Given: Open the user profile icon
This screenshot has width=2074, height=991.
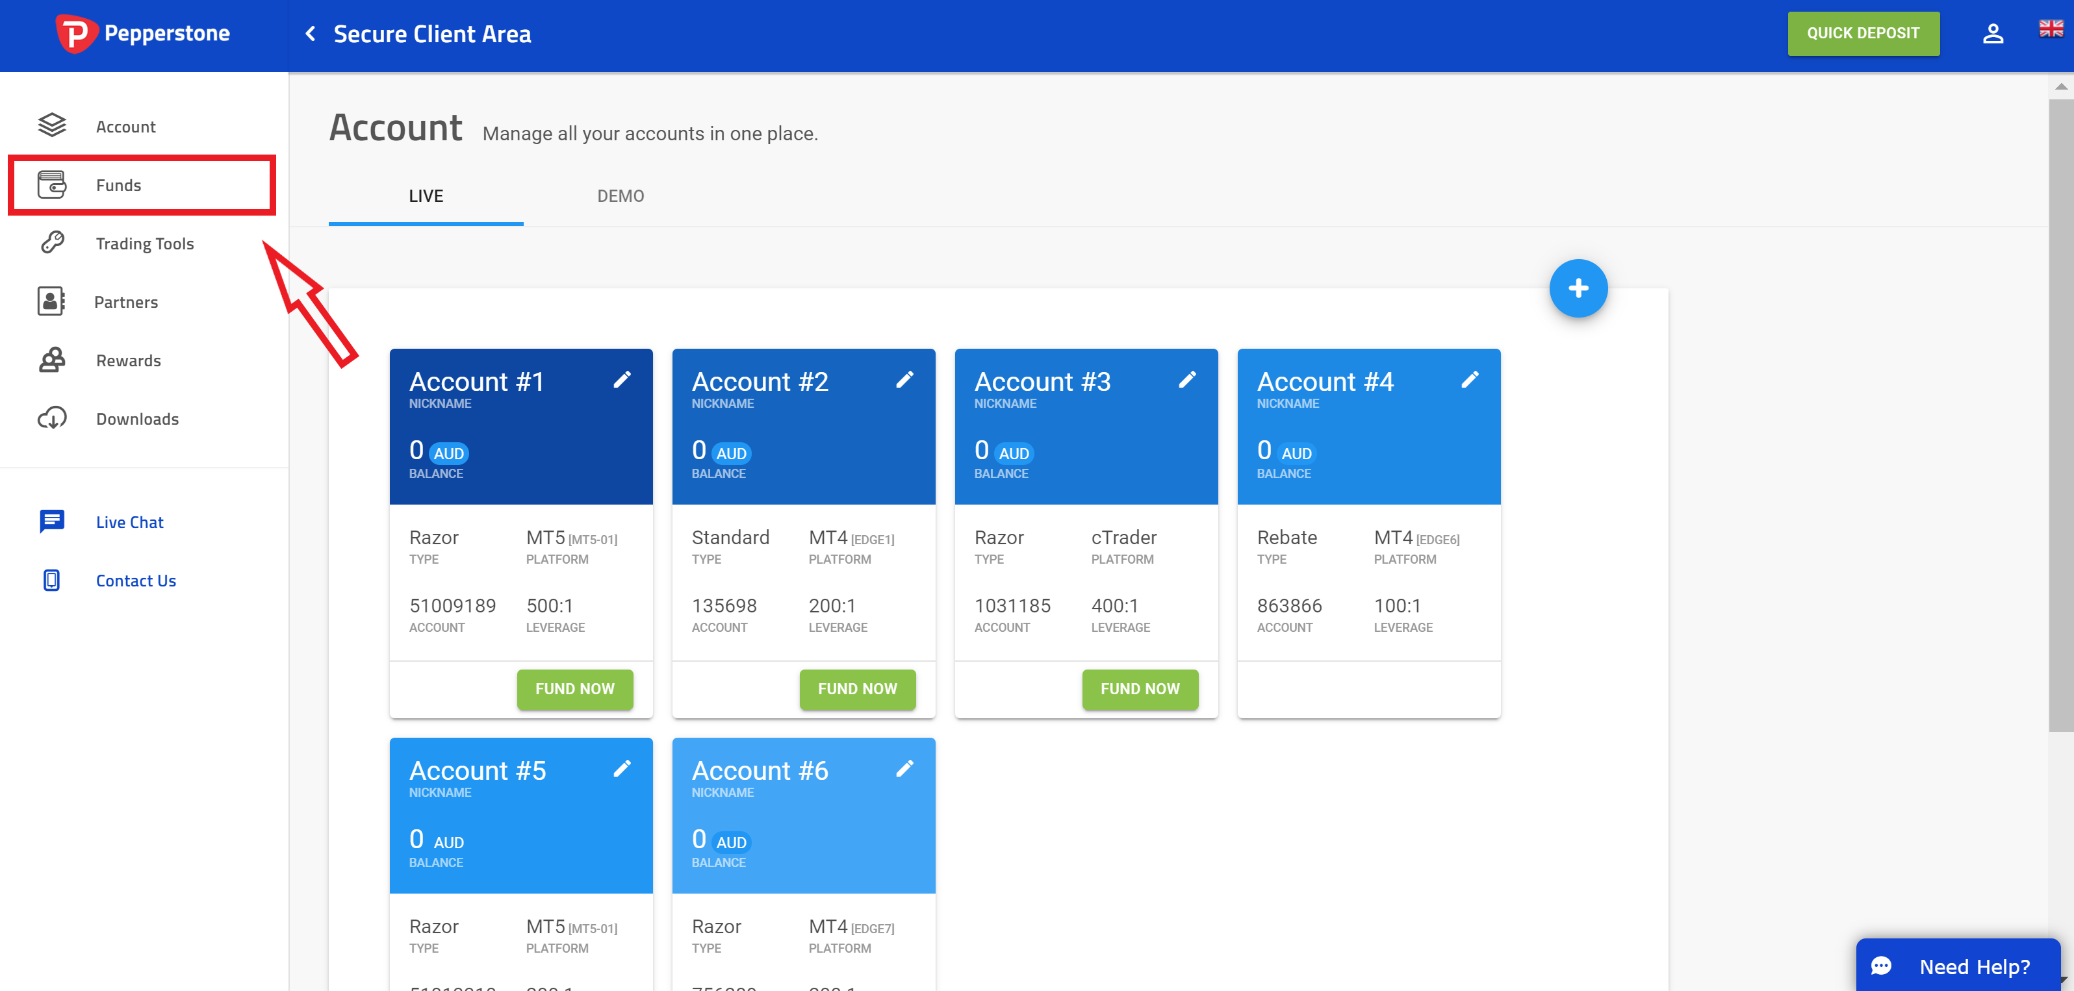Looking at the screenshot, I should point(1993,34).
